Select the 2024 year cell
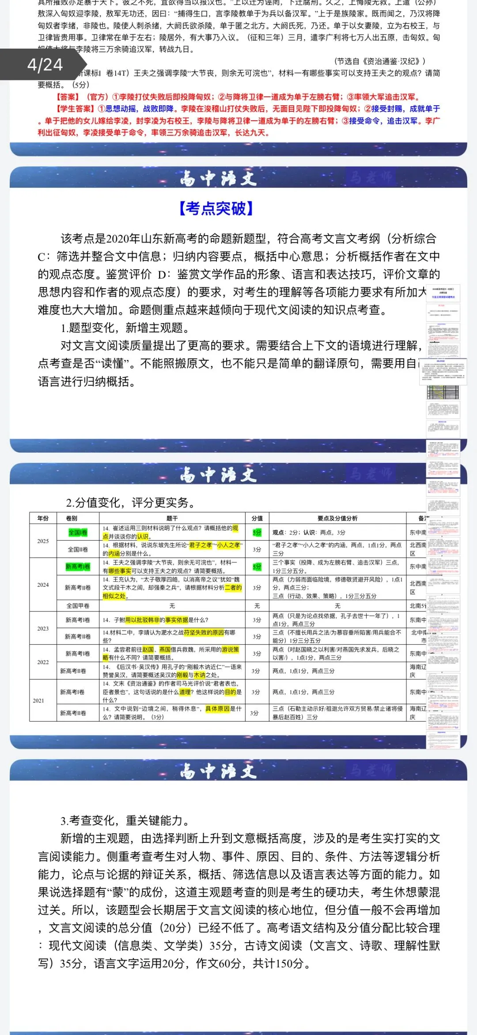The image size is (477, 1035). click(43, 585)
